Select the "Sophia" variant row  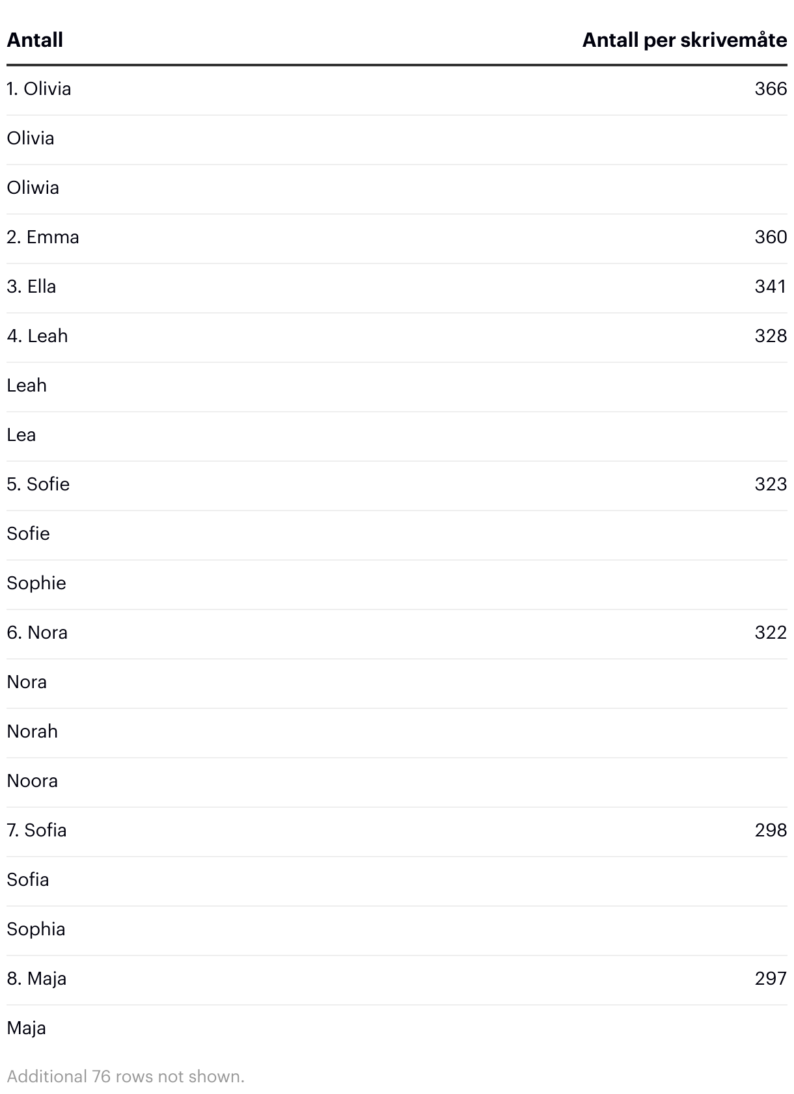tap(36, 929)
